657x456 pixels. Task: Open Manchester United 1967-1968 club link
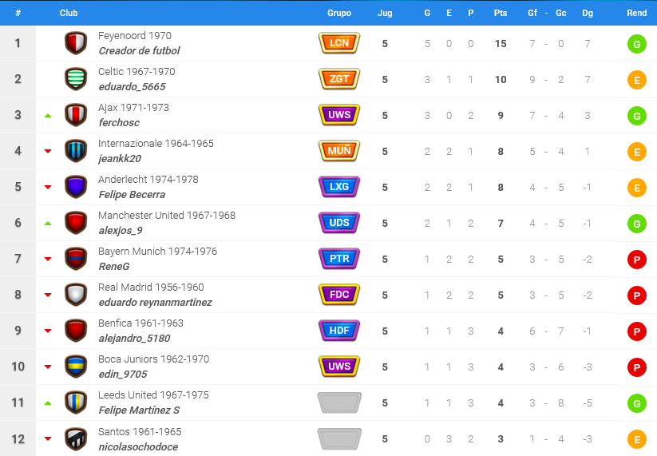(x=167, y=216)
